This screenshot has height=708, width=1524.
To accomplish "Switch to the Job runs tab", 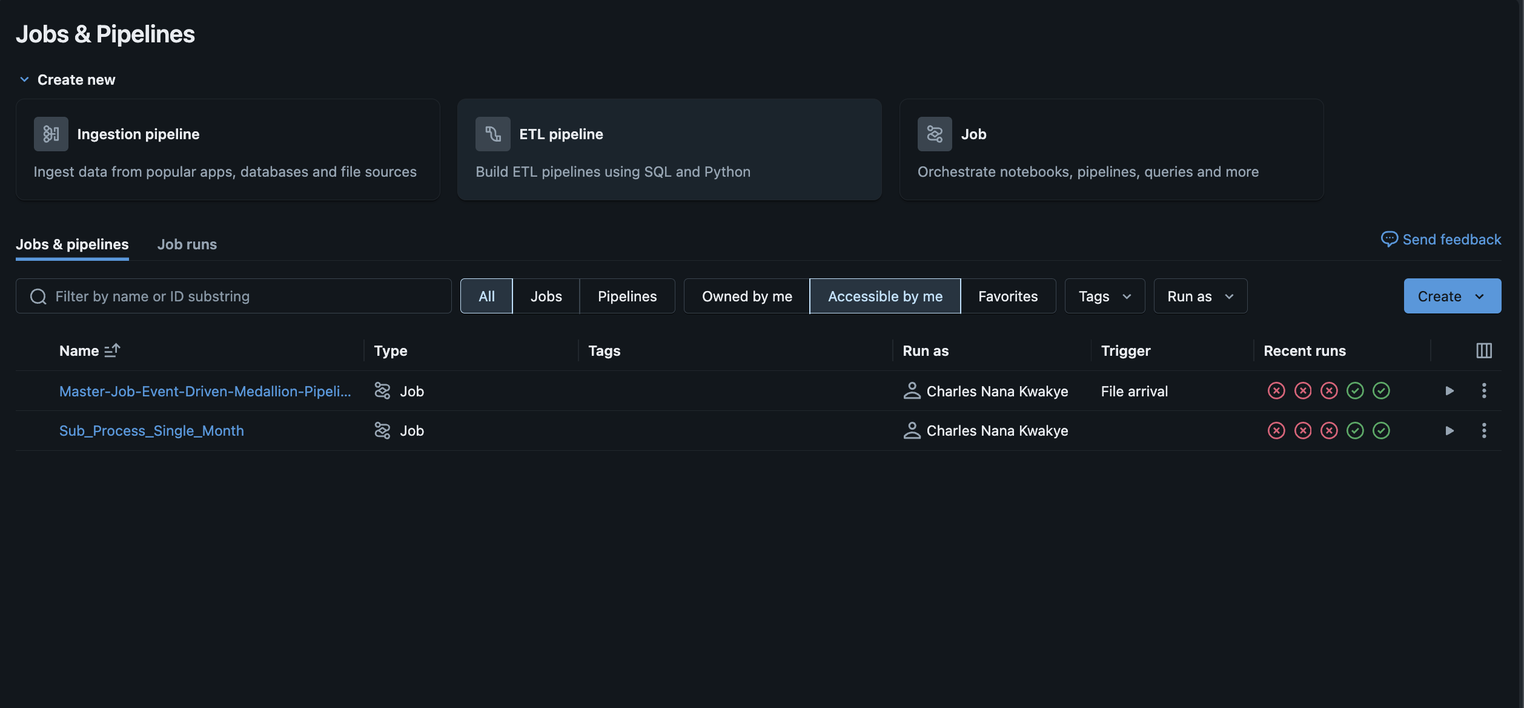I will (187, 244).
